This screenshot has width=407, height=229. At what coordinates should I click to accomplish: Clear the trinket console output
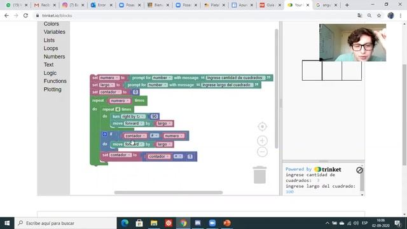point(359,170)
